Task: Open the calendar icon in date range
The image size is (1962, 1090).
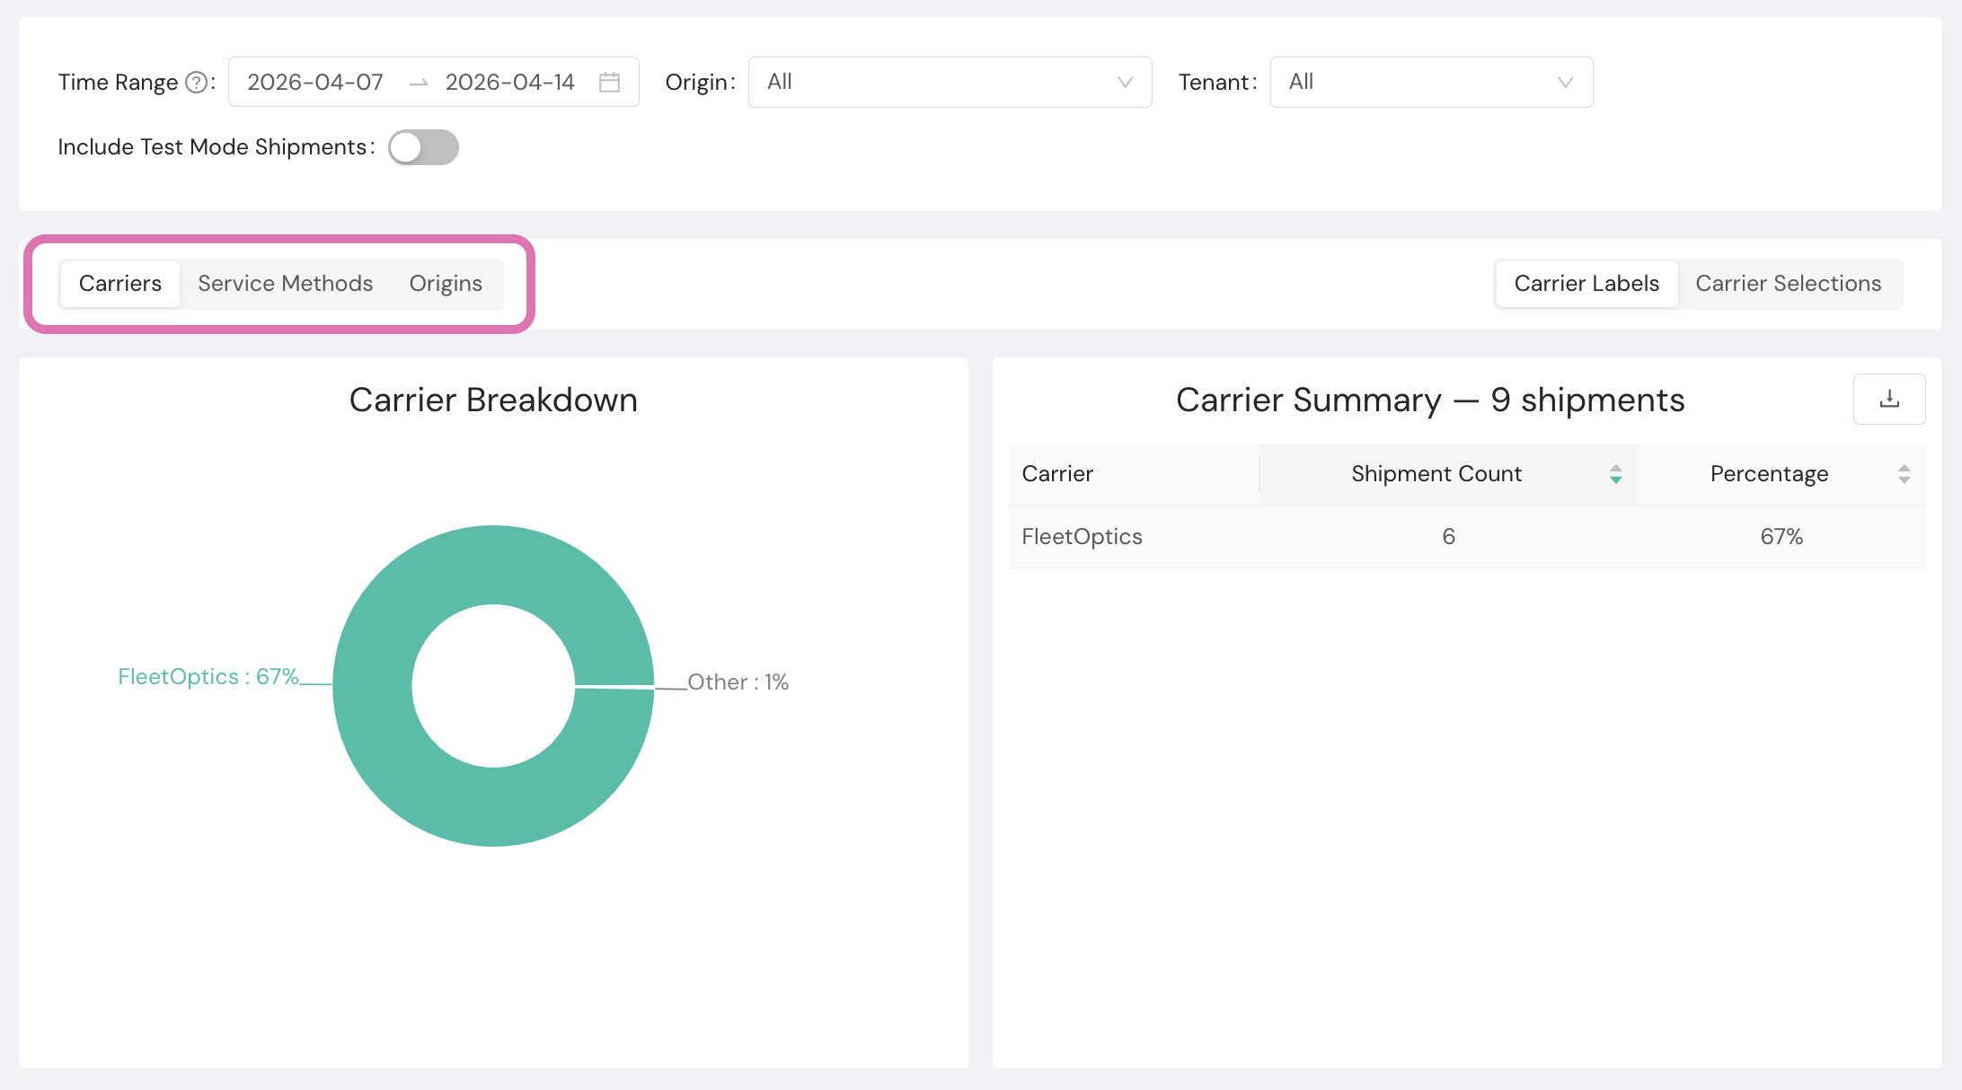Action: 609,83
